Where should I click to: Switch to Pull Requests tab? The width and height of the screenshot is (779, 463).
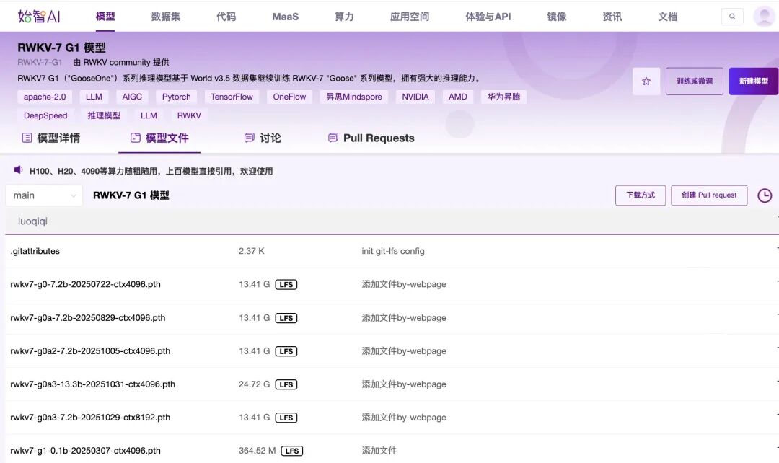pos(371,138)
